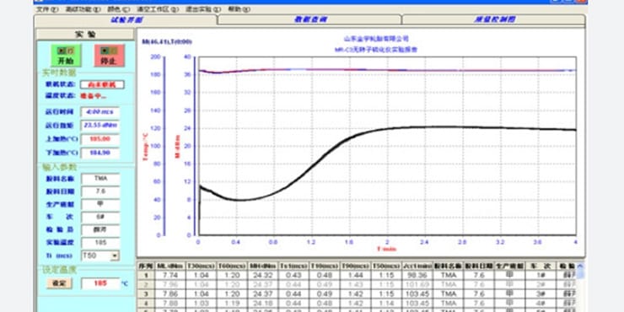Switch to the 质量控制图 tab
Screen dimensions: 624x312
[x=493, y=19]
